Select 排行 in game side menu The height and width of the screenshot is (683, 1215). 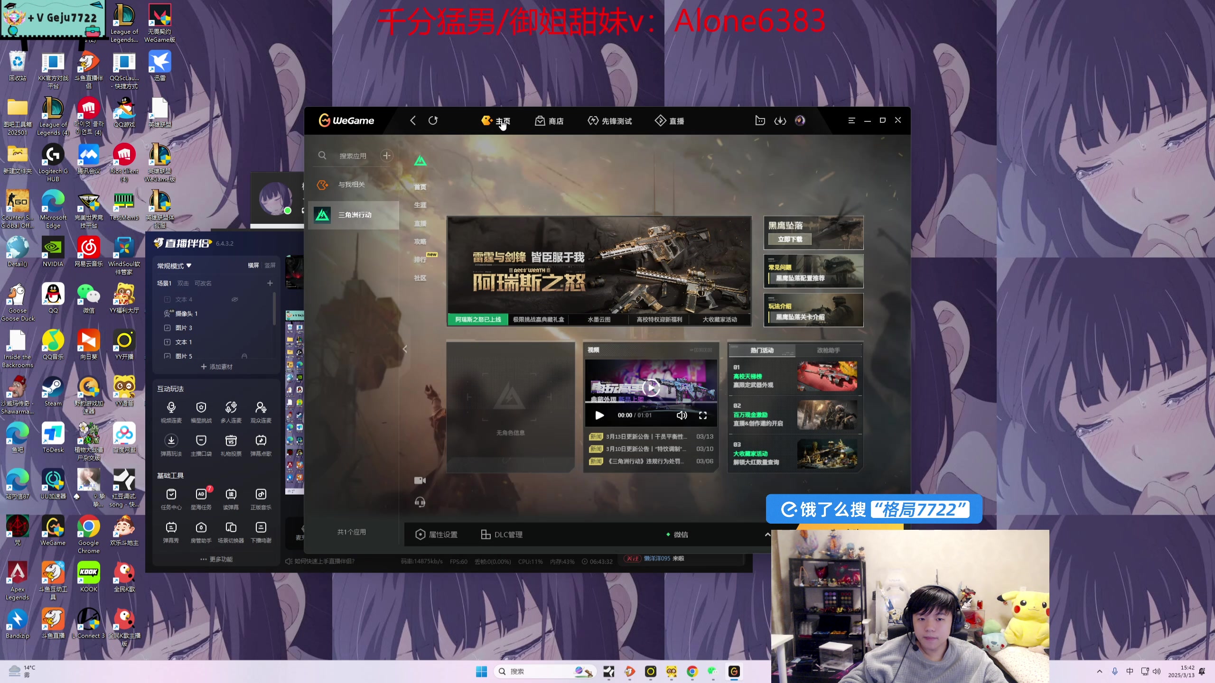coord(420,259)
